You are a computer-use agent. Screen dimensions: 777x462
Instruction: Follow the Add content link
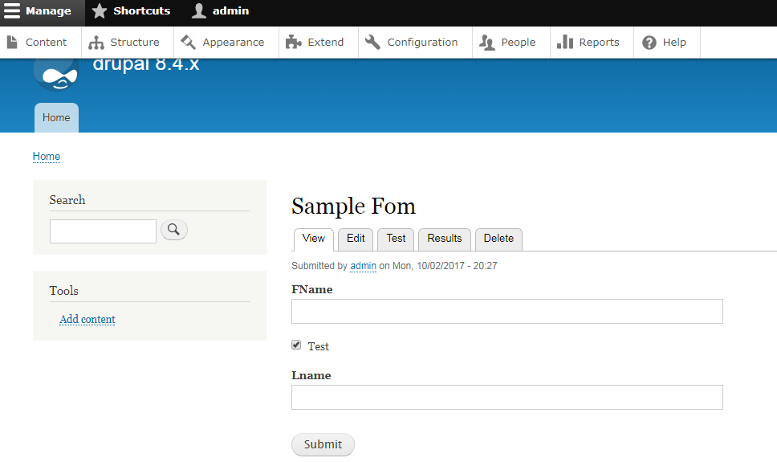click(x=87, y=319)
